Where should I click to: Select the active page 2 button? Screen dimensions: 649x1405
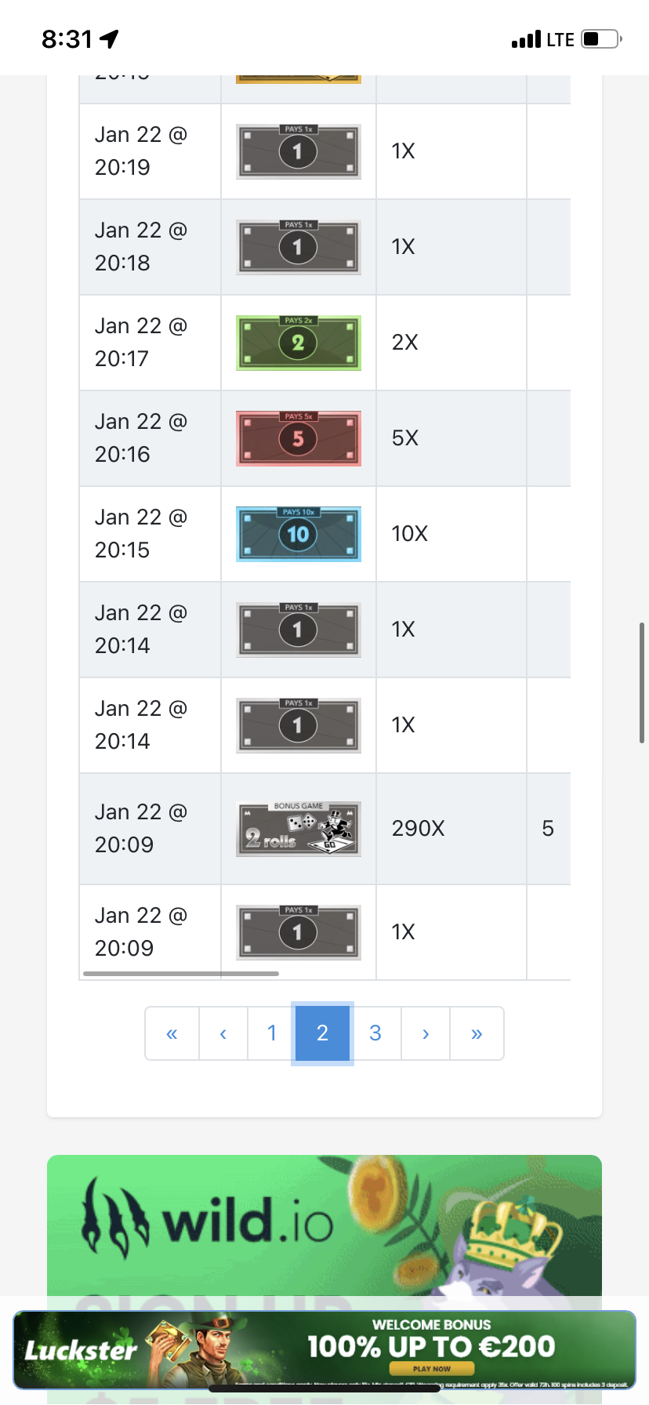322,1033
